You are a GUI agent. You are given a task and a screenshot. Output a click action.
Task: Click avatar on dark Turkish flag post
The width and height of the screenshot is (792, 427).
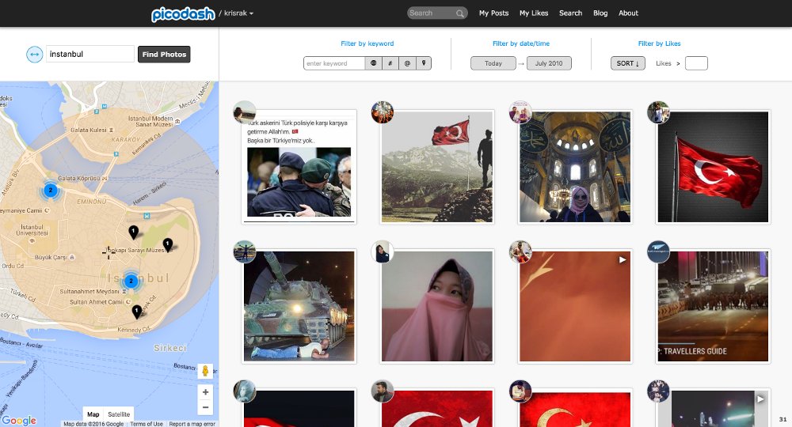(658, 112)
